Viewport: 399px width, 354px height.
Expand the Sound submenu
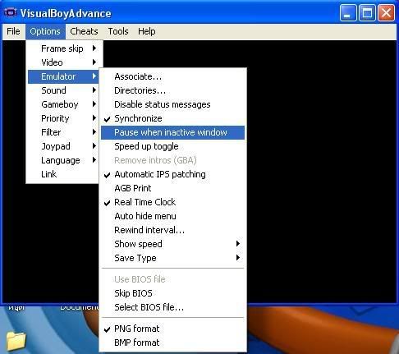(63, 90)
